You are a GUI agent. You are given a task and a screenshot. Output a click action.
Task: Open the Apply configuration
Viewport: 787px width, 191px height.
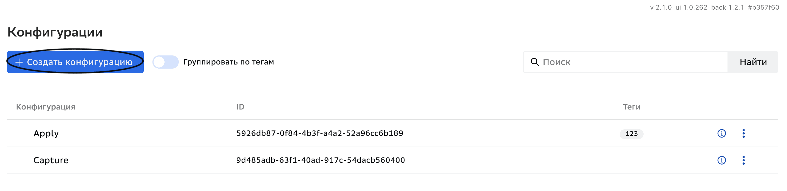point(46,134)
